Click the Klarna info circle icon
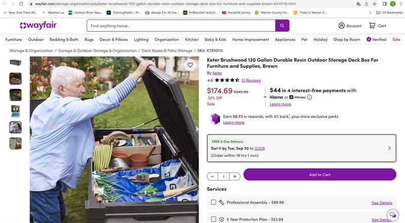 point(309,97)
